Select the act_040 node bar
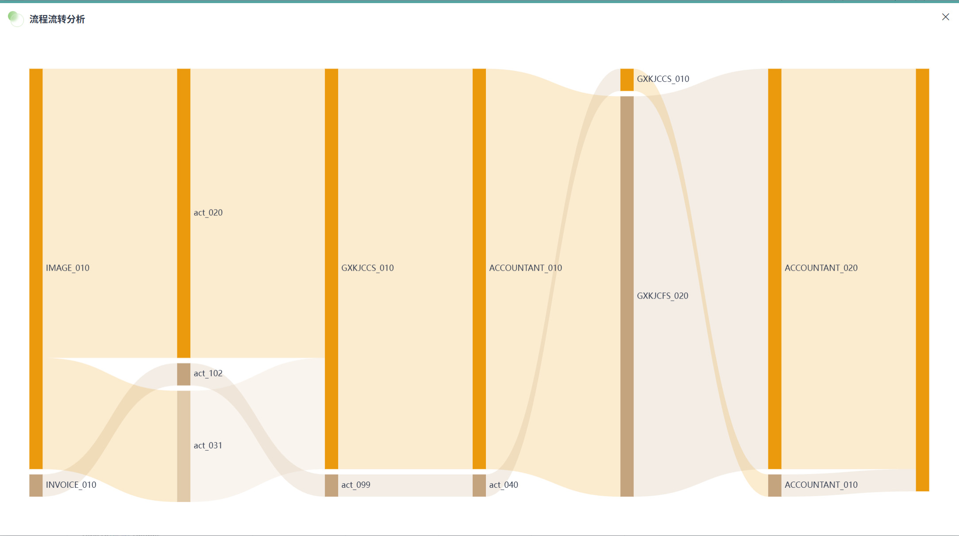 [479, 485]
